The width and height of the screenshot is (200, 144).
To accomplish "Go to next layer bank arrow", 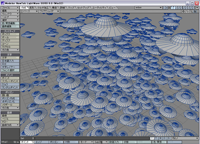I will click(167, 8).
